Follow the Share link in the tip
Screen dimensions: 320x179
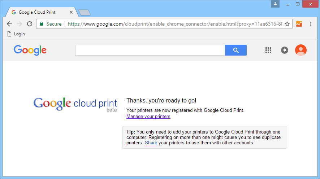point(151,143)
